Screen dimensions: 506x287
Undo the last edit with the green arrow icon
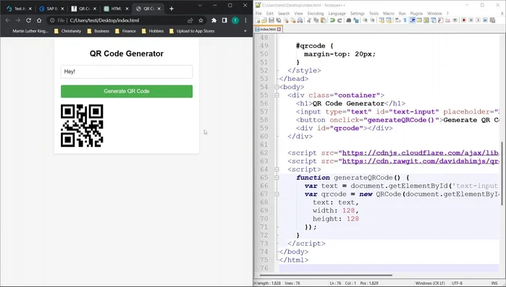click(332, 20)
